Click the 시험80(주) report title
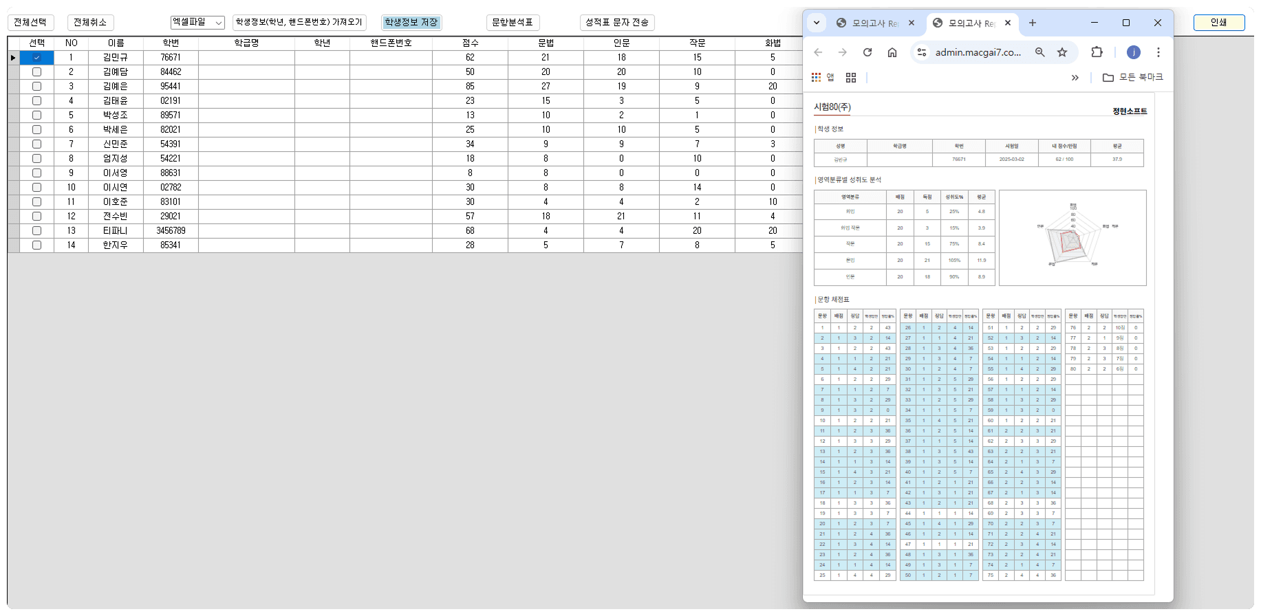This screenshot has height=616, width=1261. (x=832, y=107)
